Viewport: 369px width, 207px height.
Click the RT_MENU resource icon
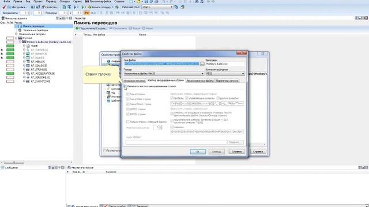click(28, 62)
